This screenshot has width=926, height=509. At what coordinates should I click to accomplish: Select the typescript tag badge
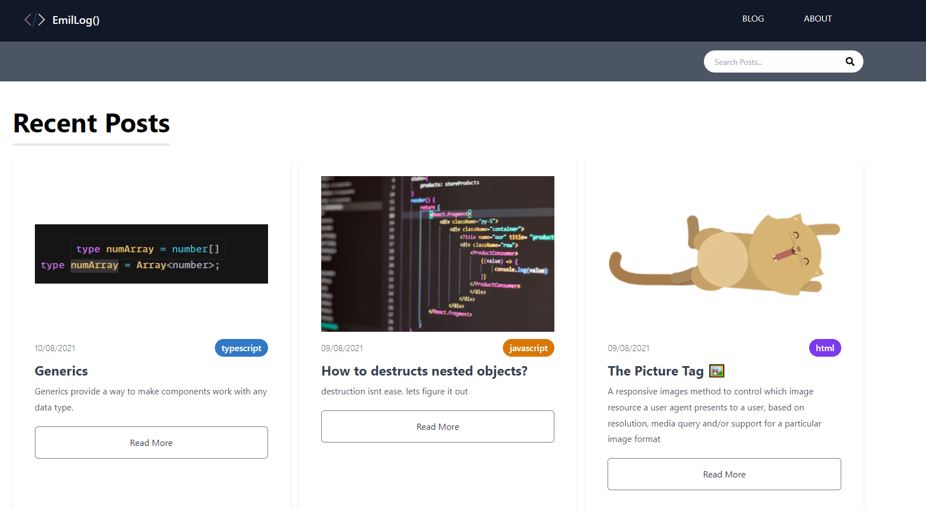click(x=241, y=348)
